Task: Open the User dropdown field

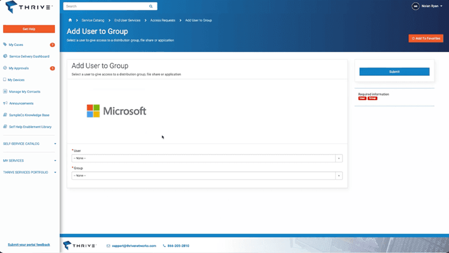Action: tap(207, 158)
